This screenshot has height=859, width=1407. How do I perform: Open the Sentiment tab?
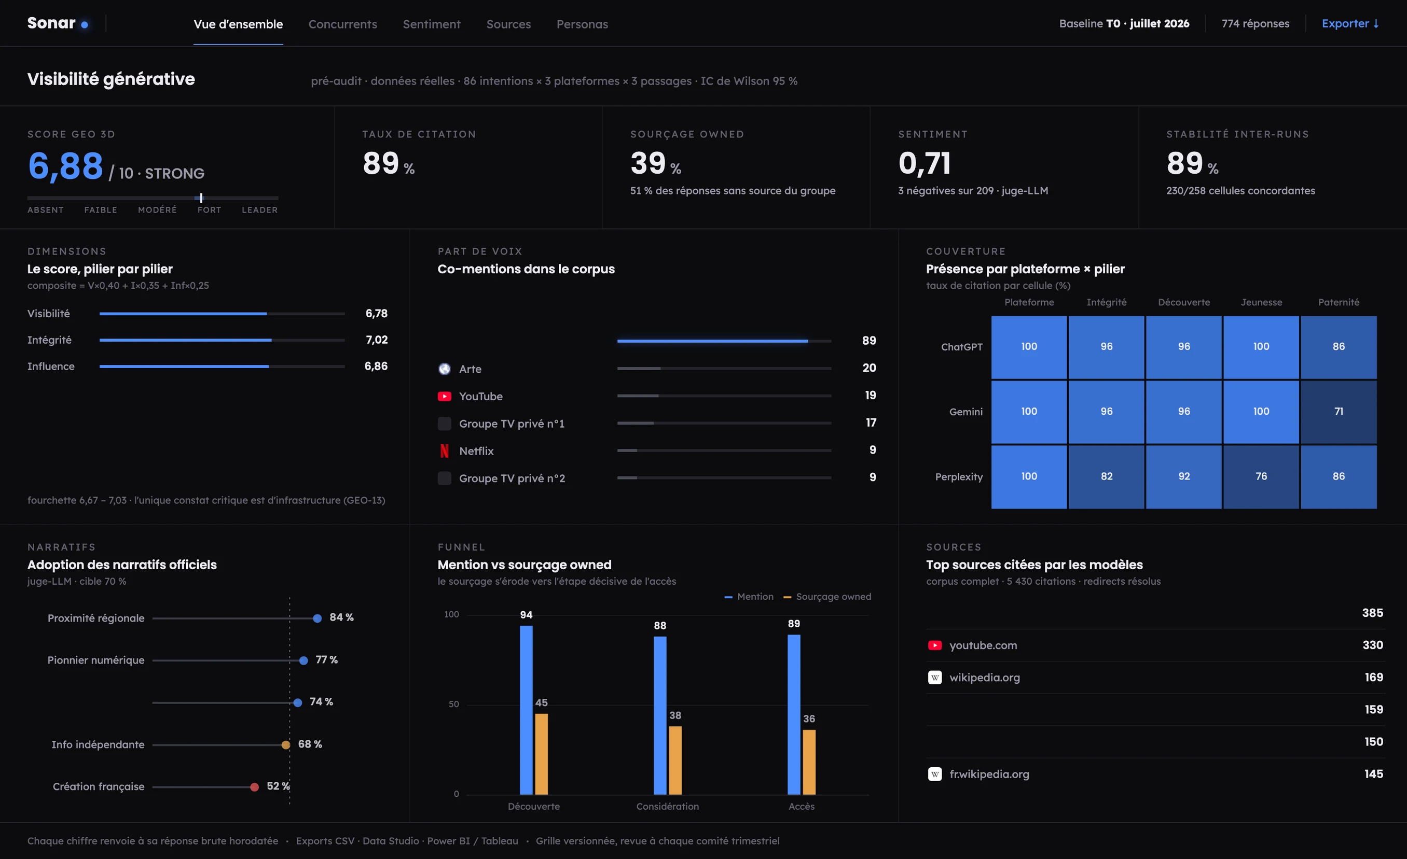tap(432, 24)
